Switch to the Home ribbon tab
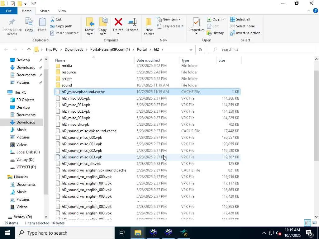The image size is (319, 239). tap(26, 11)
